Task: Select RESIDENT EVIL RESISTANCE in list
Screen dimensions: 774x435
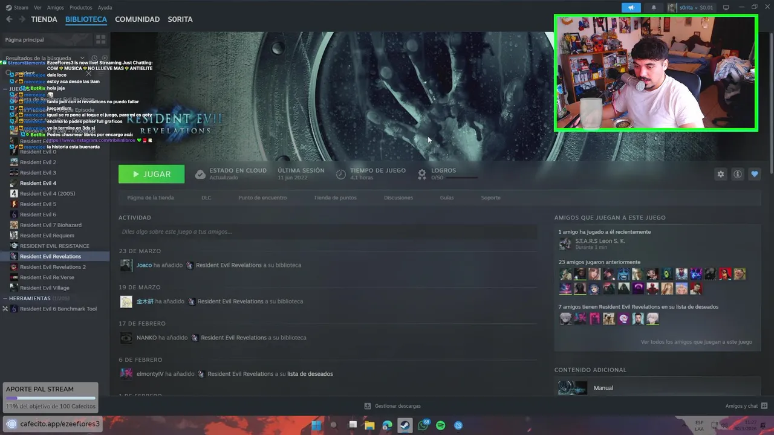Action: coord(54,246)
